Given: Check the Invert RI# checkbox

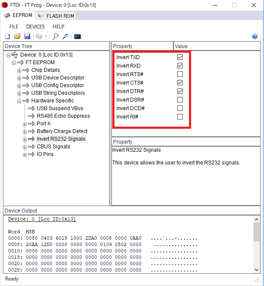Looking at the screenshot, I should [180, 117].
